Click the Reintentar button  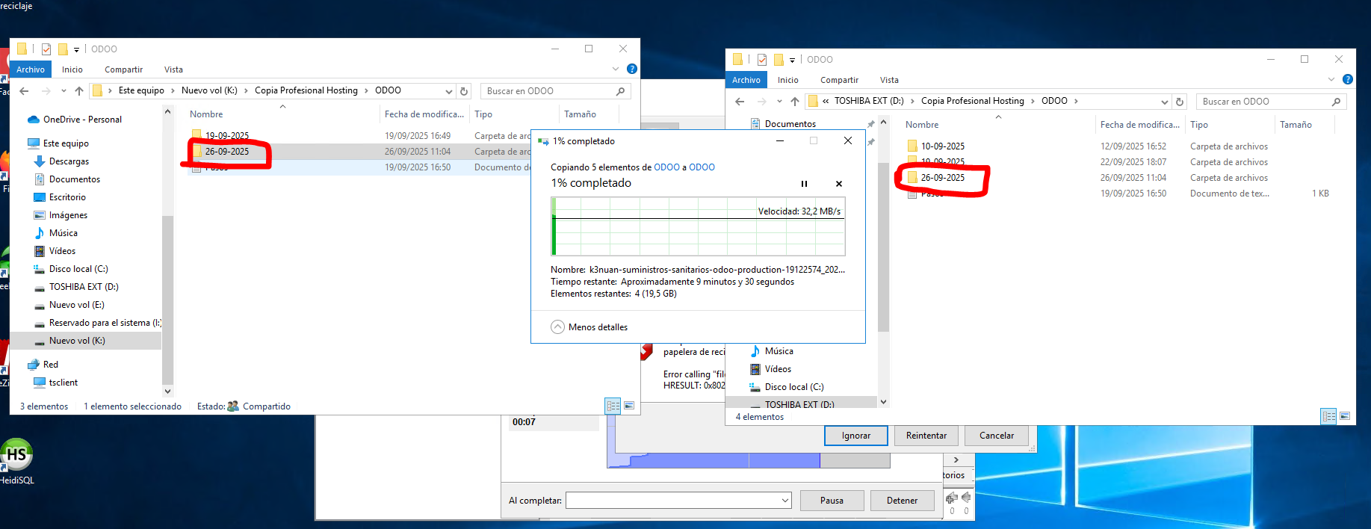[926, 436]
